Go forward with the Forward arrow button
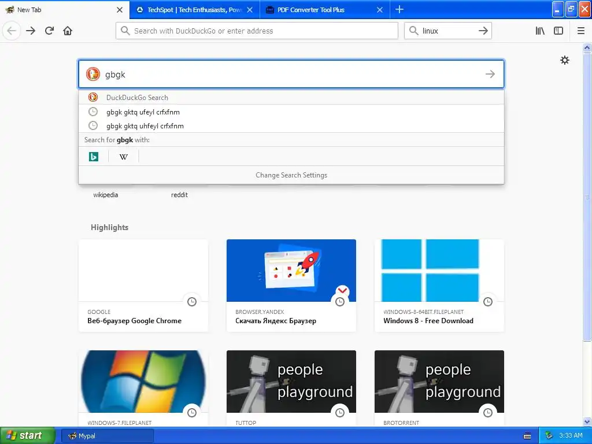This screenshot has height=444, width=592. (31, 31)
